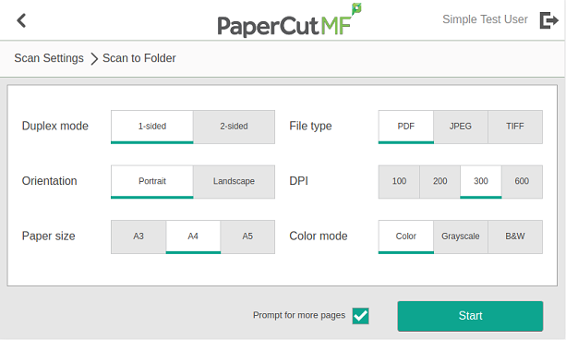Viewport: 566px width, 340px height.
Task: Pick JPEG as the file type
Action: pos(461,127)
